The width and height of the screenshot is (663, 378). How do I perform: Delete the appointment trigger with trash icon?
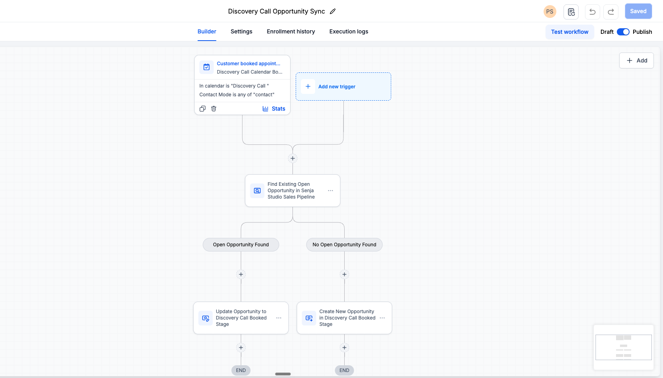click(214, 109)
